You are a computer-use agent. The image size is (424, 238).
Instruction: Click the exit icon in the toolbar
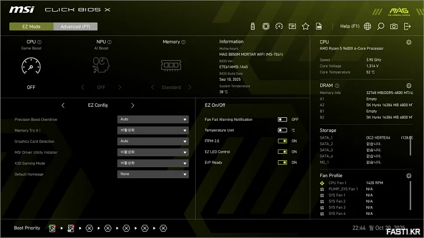(407, 26)
